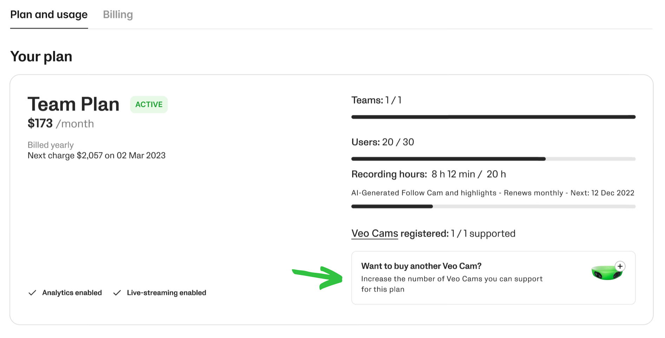The height and width of the screenshot is (338, 665).
Task: Click the Teams usage progress bar
Action: click(x=493, y=117)
